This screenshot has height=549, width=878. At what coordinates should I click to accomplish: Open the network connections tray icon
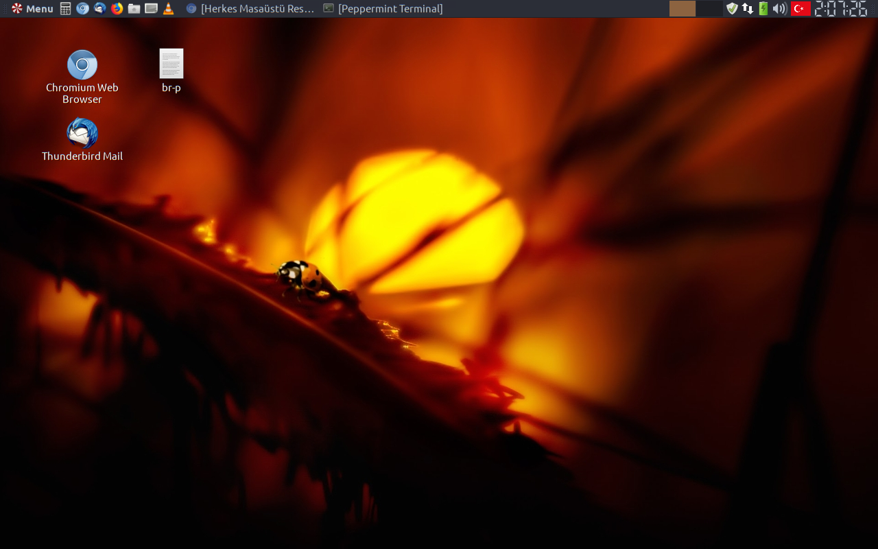[748, 8]
